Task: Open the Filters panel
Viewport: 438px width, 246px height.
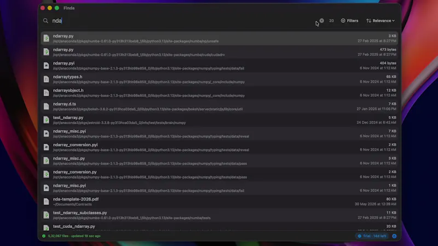Action: [x=349, y=21]
